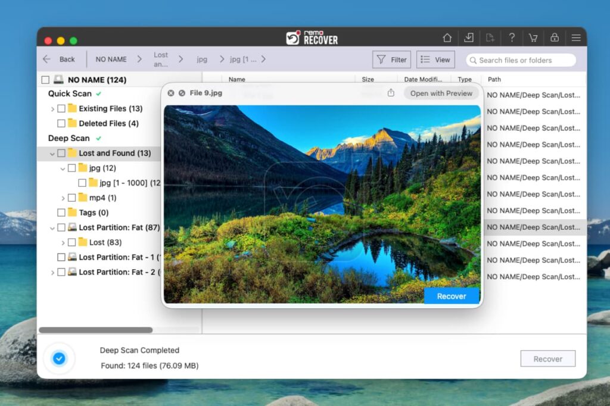Expand the mp4 (1) folder
The width and height of the screenshot is (610, 406).
pyautogui.click(x=63, y=198)
